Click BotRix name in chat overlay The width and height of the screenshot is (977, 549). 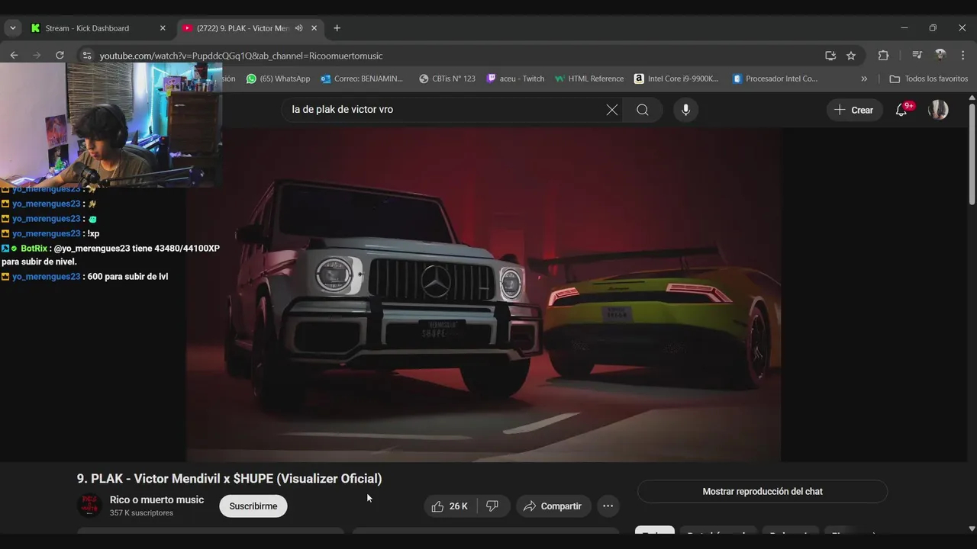(x=34, y=249)
